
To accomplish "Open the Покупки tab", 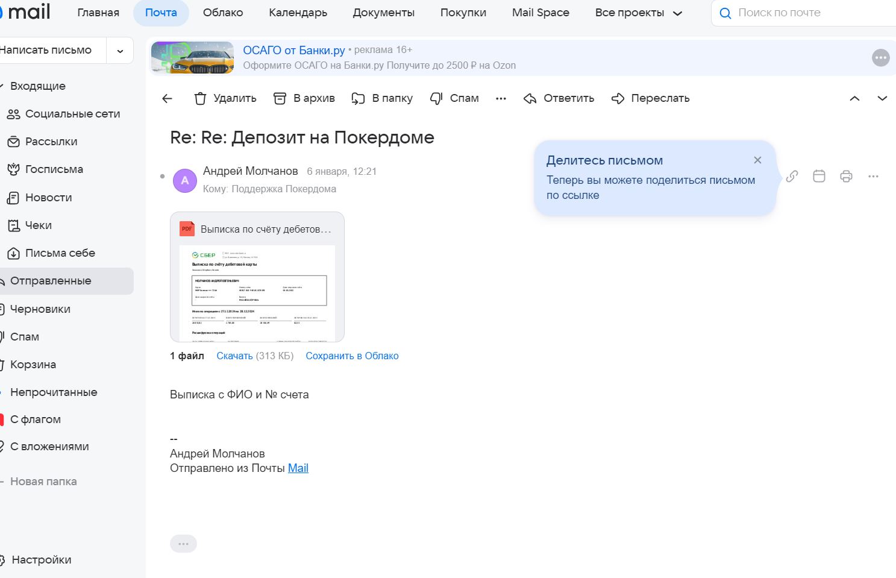I will coord(463,13).
